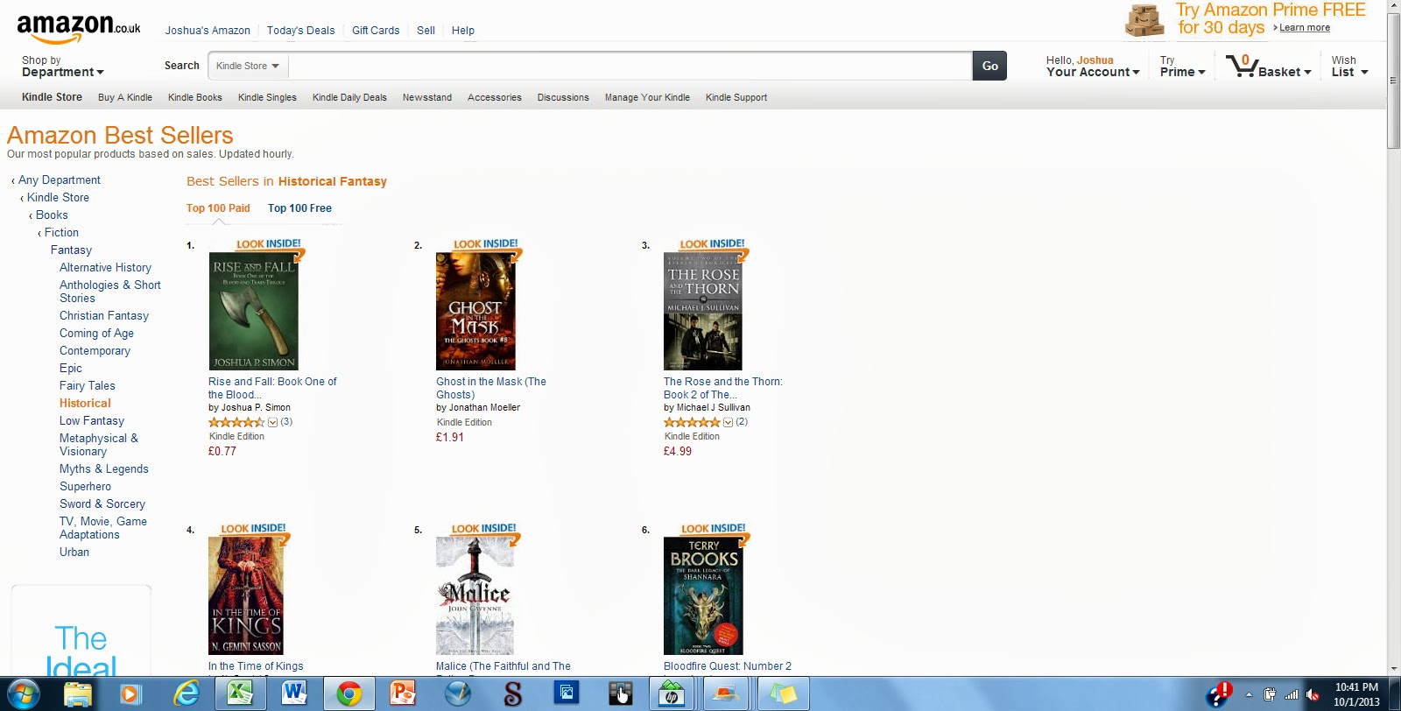Open the Help link
1401x711 pixels.
tap(463, 31)
